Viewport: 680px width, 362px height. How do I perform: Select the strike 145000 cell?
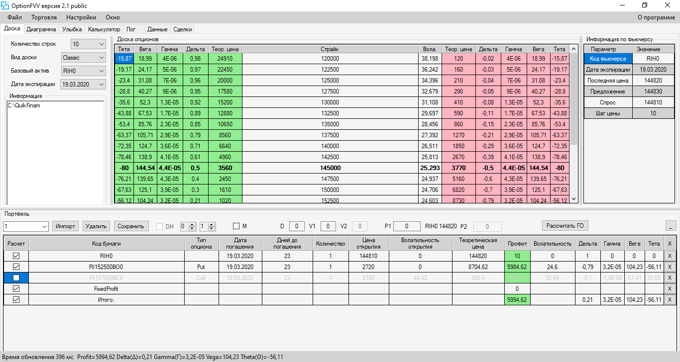(x=330, y=168)
